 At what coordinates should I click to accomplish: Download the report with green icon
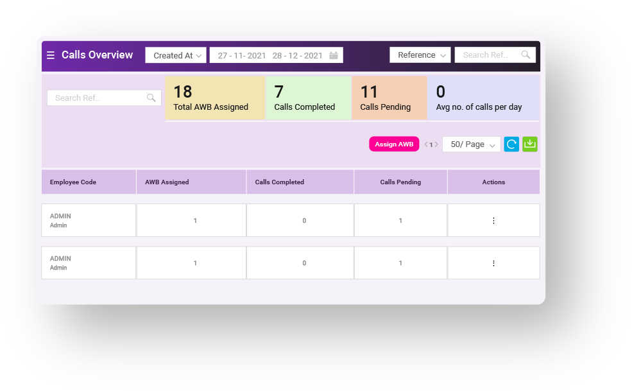coord(530,144)
